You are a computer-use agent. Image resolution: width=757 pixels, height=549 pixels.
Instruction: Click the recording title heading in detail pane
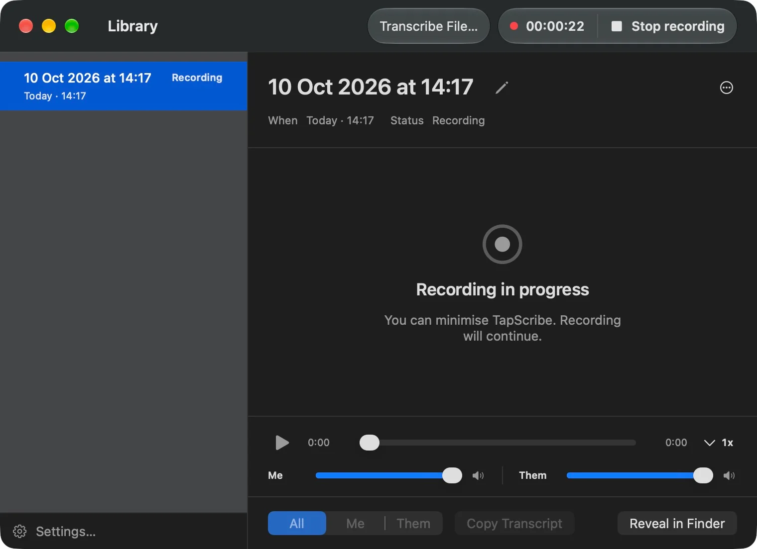point(371,87)
